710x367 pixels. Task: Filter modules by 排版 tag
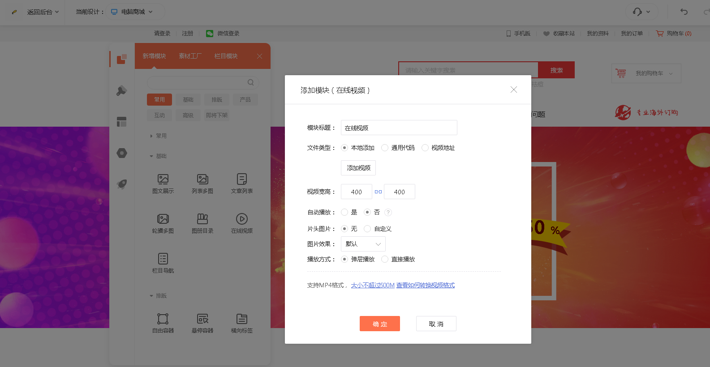217,99
